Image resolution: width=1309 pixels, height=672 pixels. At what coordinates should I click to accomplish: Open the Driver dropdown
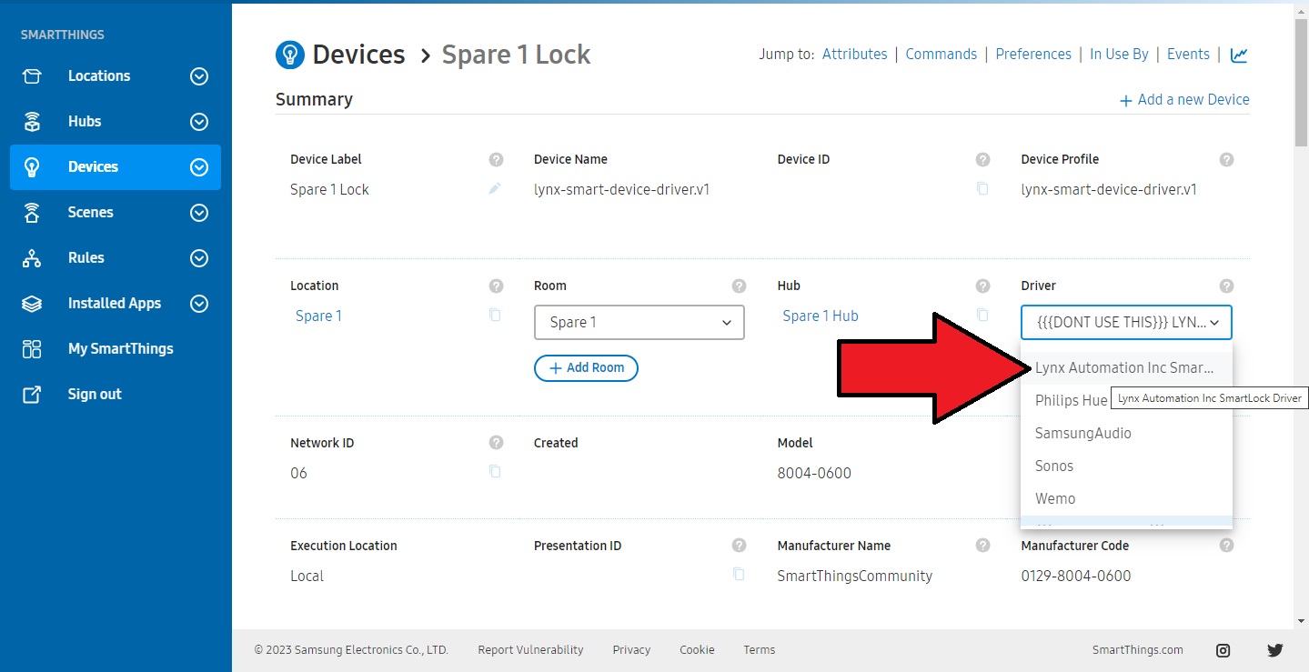coord(1127,323)
